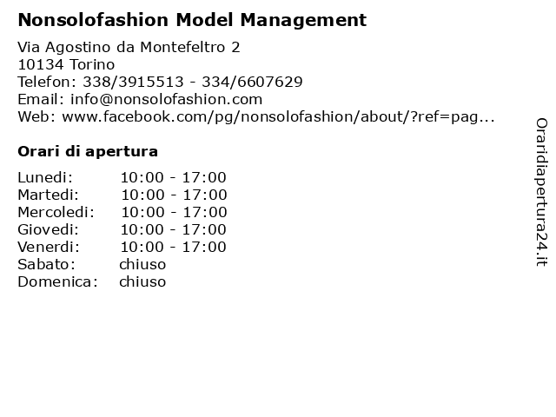Click the Orari di apertura heading
Viewport: 556px width, 417px height.
point(88,151)
